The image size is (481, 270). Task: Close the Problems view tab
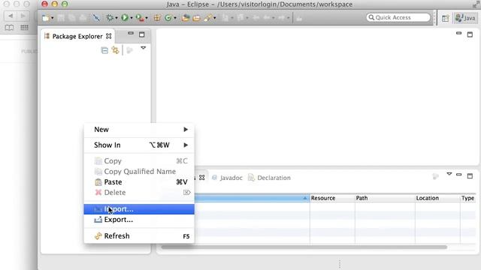pos(202,178)
